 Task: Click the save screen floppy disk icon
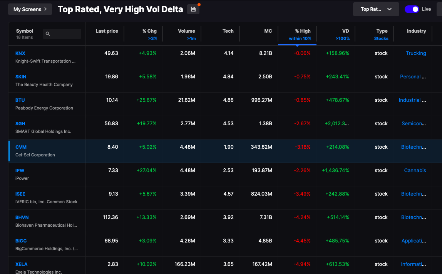click(193, 9)
